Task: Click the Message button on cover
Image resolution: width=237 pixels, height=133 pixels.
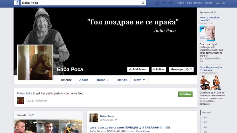Action: [176, 69]
